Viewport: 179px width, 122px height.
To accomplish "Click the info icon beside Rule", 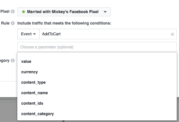I will (x=13, y=23).
